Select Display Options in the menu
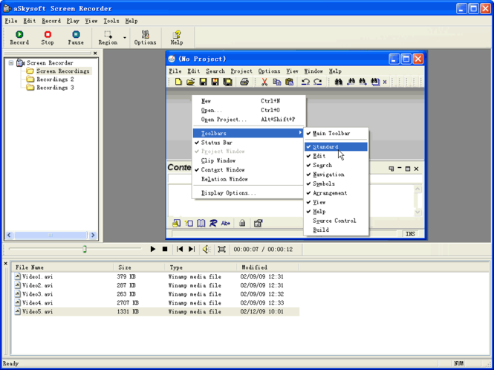This screenshot has height=370, width=494. pyautogui.click(x=248, y=193)
